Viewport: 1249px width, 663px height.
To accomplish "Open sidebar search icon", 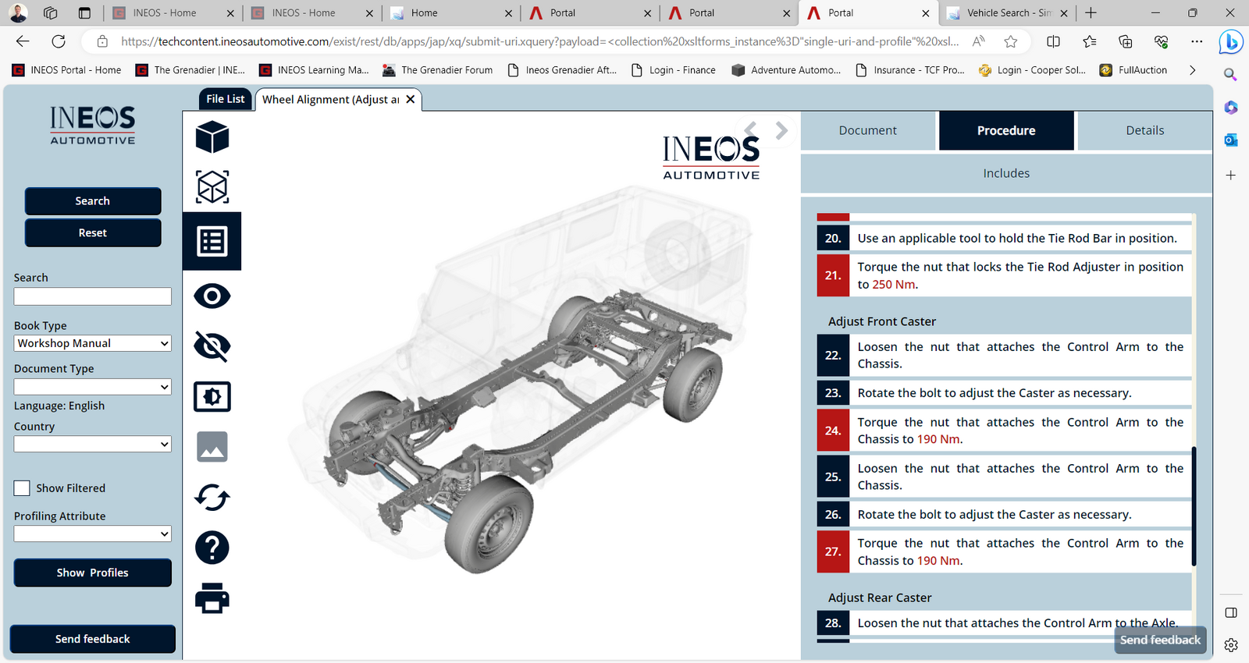I will click(x=1230, y=75).
